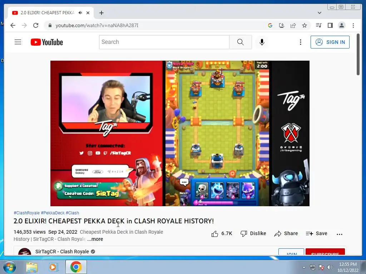The width and height of the screenshot is (366, 274).
Task: Share this page via address bar icon
Action: click(293, 25)
